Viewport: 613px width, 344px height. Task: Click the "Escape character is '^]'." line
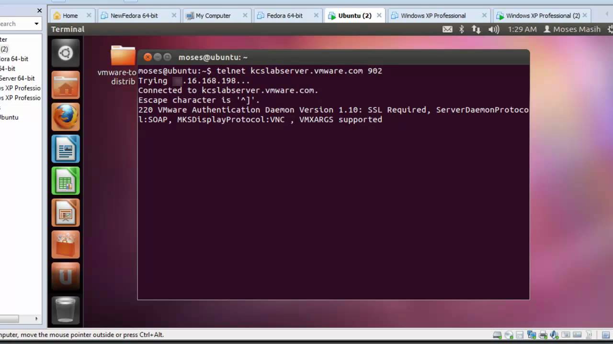click(x=199, y=100)
